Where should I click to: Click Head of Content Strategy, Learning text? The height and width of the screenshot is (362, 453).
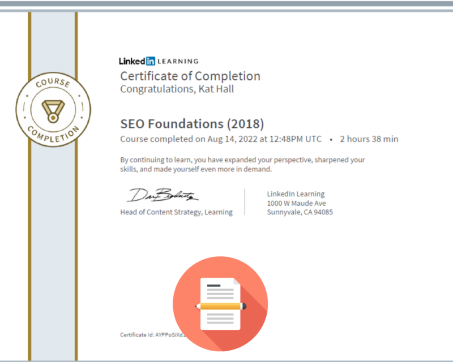[x=176, y=212]
